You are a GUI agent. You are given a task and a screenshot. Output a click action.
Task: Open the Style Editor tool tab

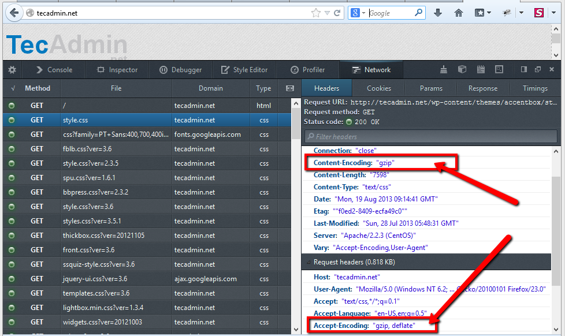point(244,70)
